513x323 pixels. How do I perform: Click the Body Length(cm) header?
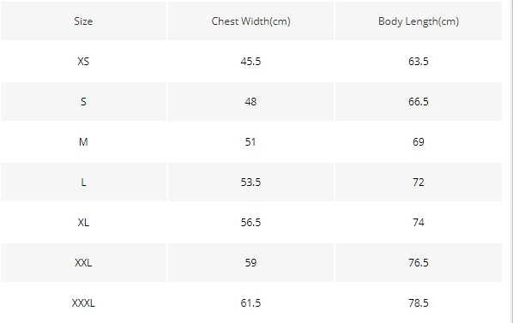pos(419,21)
